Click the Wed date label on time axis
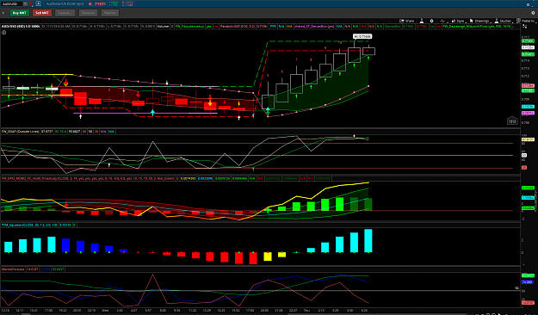Screen dimensions: 538x315 pos(105,310)
